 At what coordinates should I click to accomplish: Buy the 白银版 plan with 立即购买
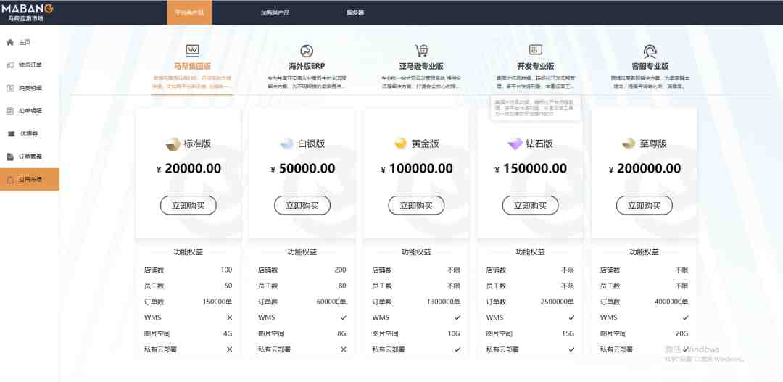[302, 205]
